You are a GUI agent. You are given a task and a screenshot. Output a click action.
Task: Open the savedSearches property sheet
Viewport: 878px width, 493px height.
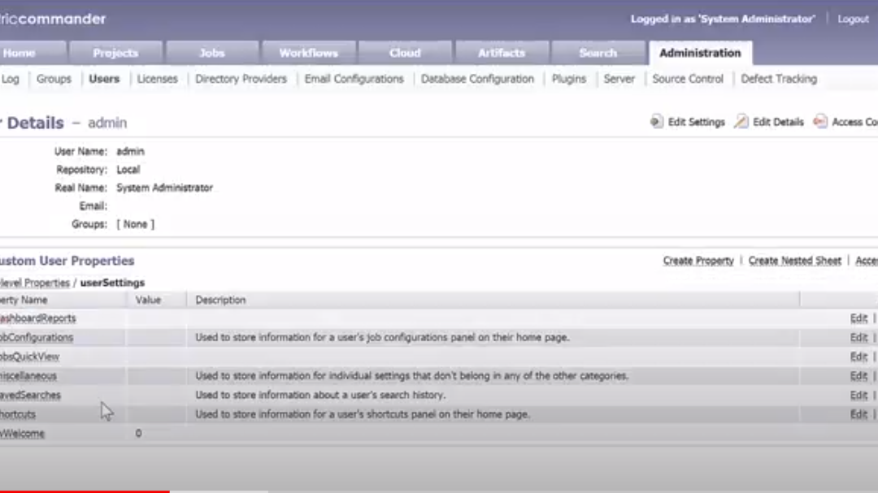click(x=30, y=395)
